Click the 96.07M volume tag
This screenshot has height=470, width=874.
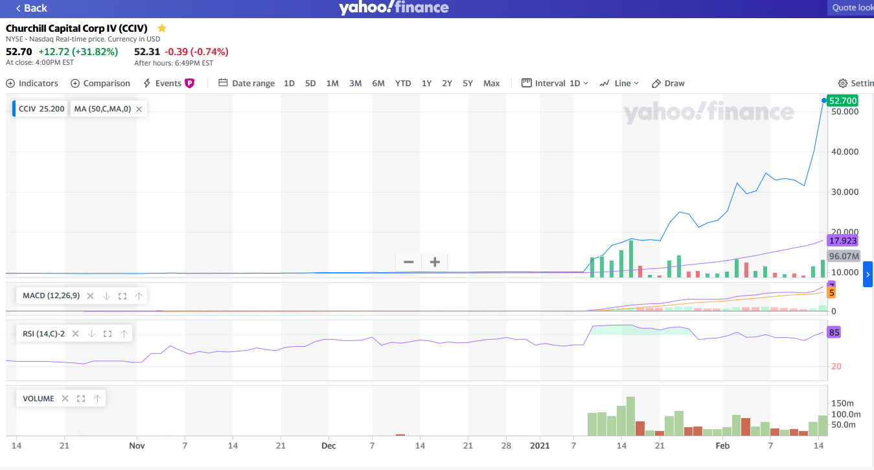[844, 256]
